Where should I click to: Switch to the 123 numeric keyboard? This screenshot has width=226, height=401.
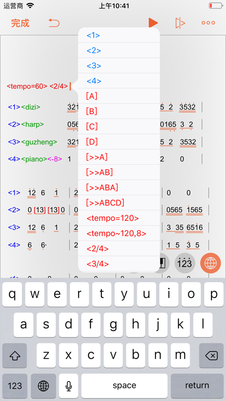[x=15, y=386]
